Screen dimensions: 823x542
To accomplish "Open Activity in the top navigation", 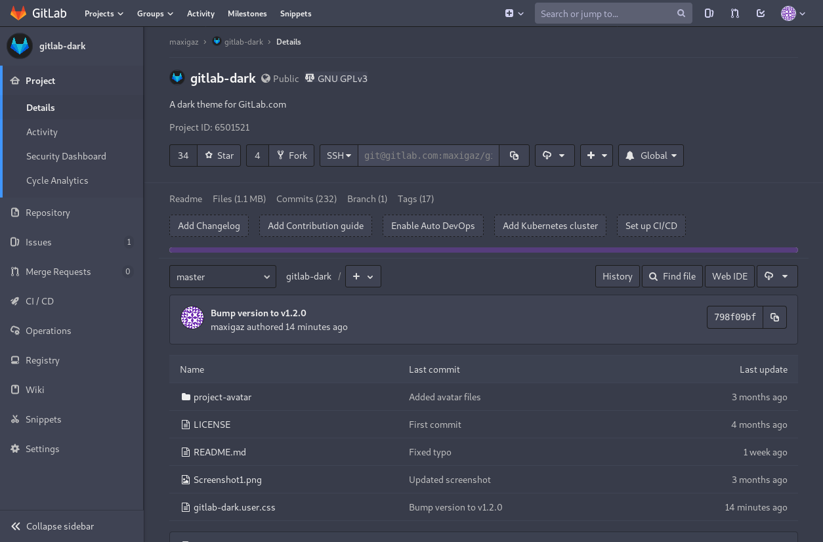I will coord(201,13).
